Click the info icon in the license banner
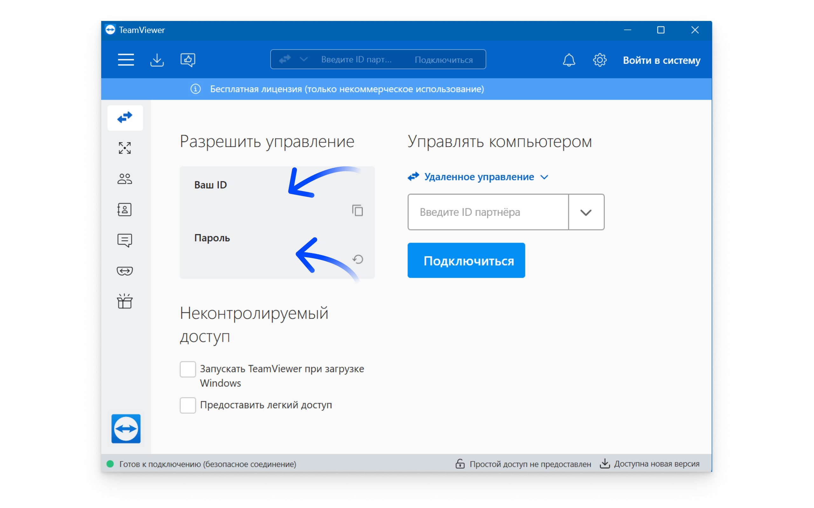 pyautogui.click(x=196, y=89)
